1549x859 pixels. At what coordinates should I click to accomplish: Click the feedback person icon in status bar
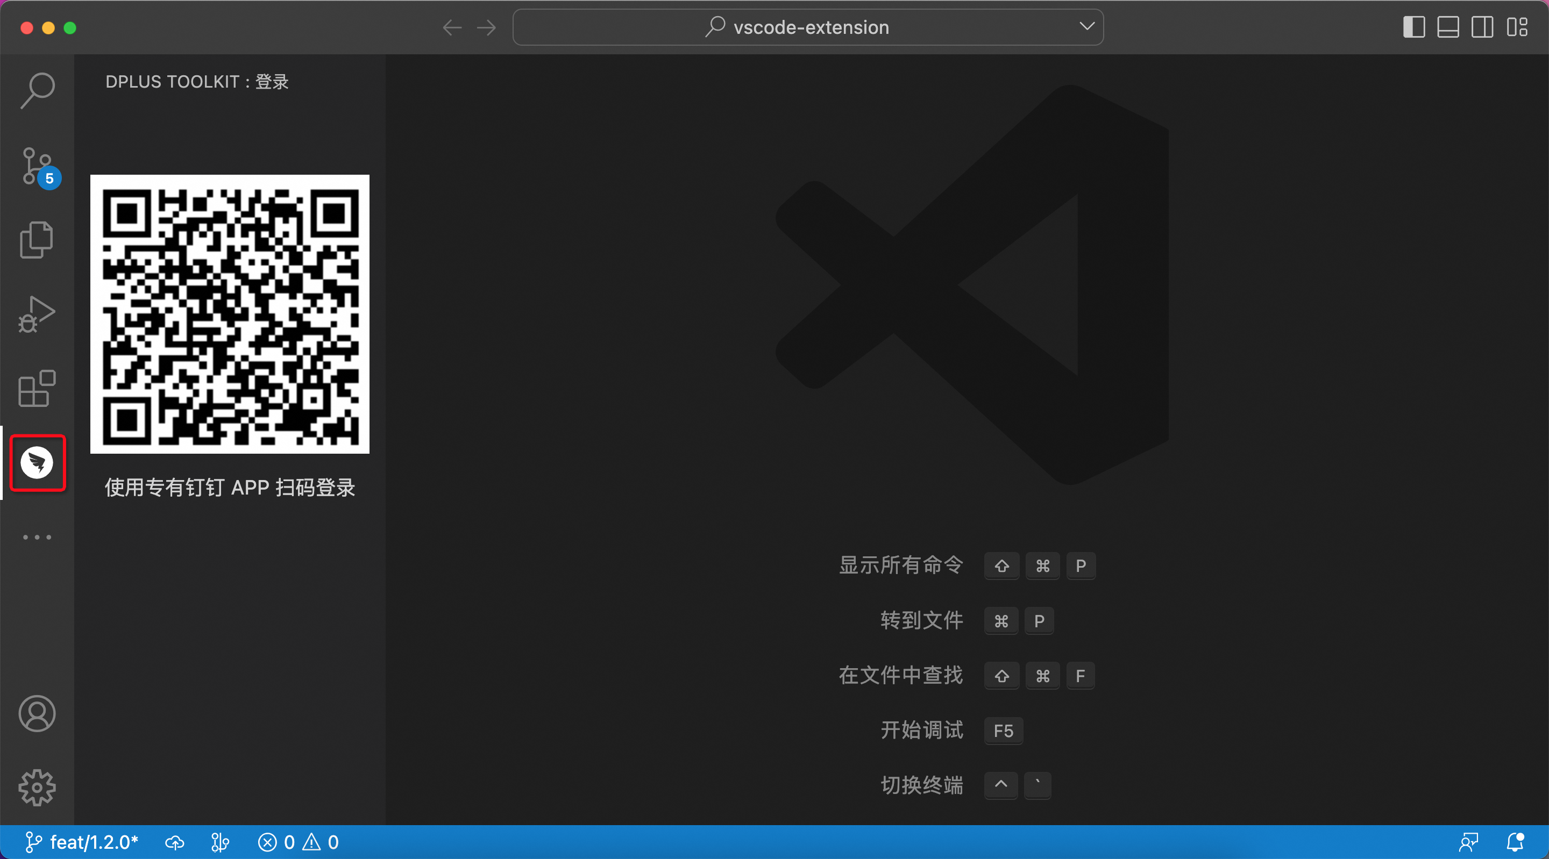(1468, 842)
